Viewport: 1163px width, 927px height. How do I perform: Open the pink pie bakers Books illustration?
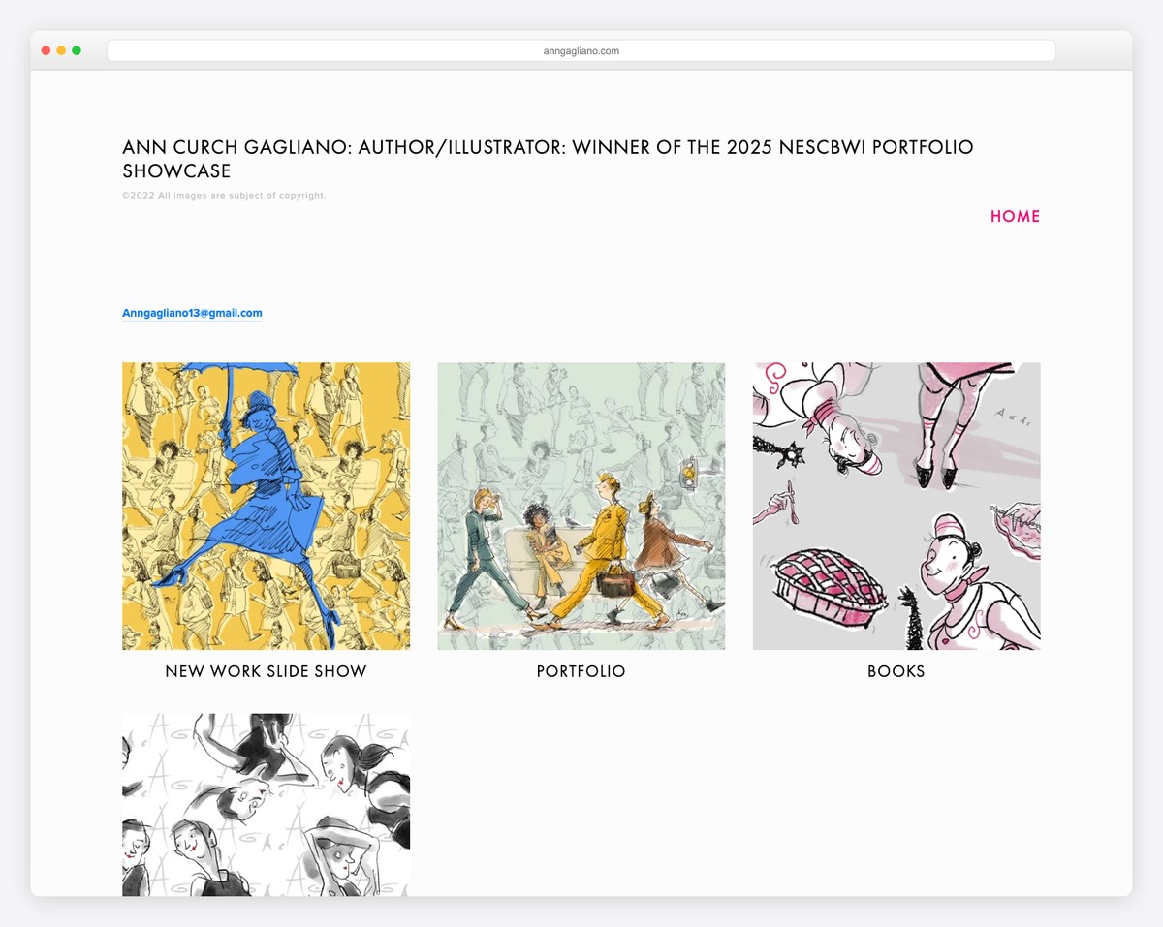click(x=896, y=506)
